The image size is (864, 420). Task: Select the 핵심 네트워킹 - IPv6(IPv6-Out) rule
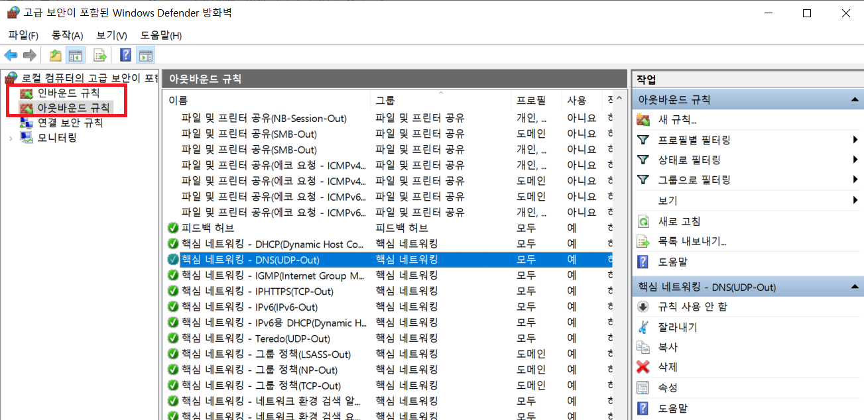pyautogui.click(x=249, y=307)
